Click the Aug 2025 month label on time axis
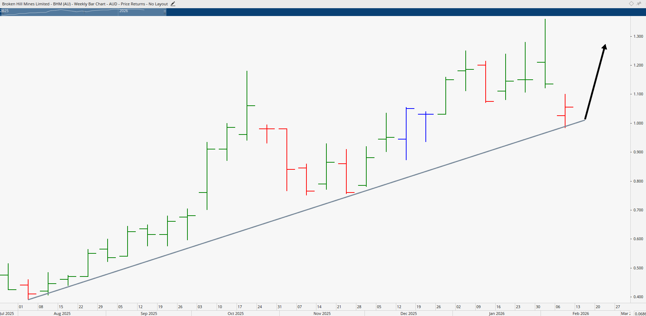The image size is (646, 316). (x=62, y=314)
